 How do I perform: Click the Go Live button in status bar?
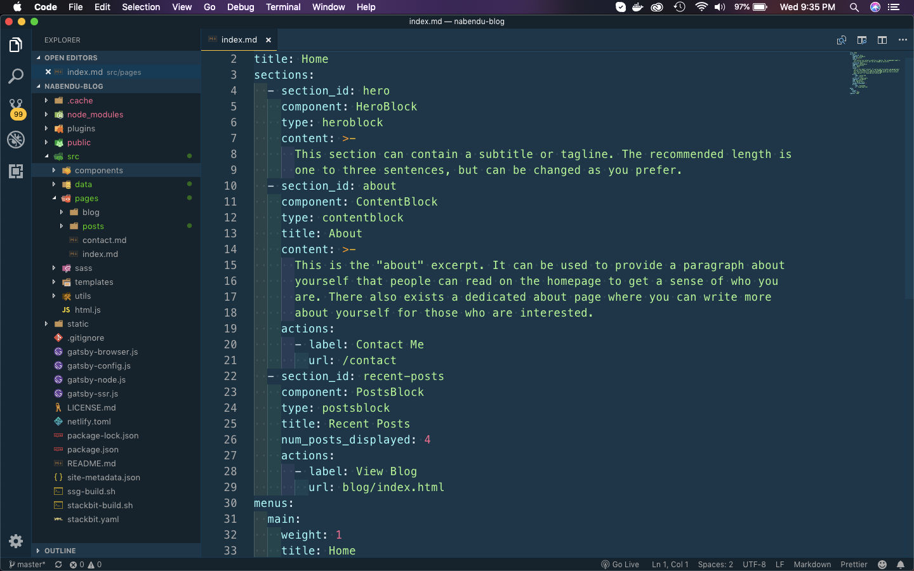620,565
